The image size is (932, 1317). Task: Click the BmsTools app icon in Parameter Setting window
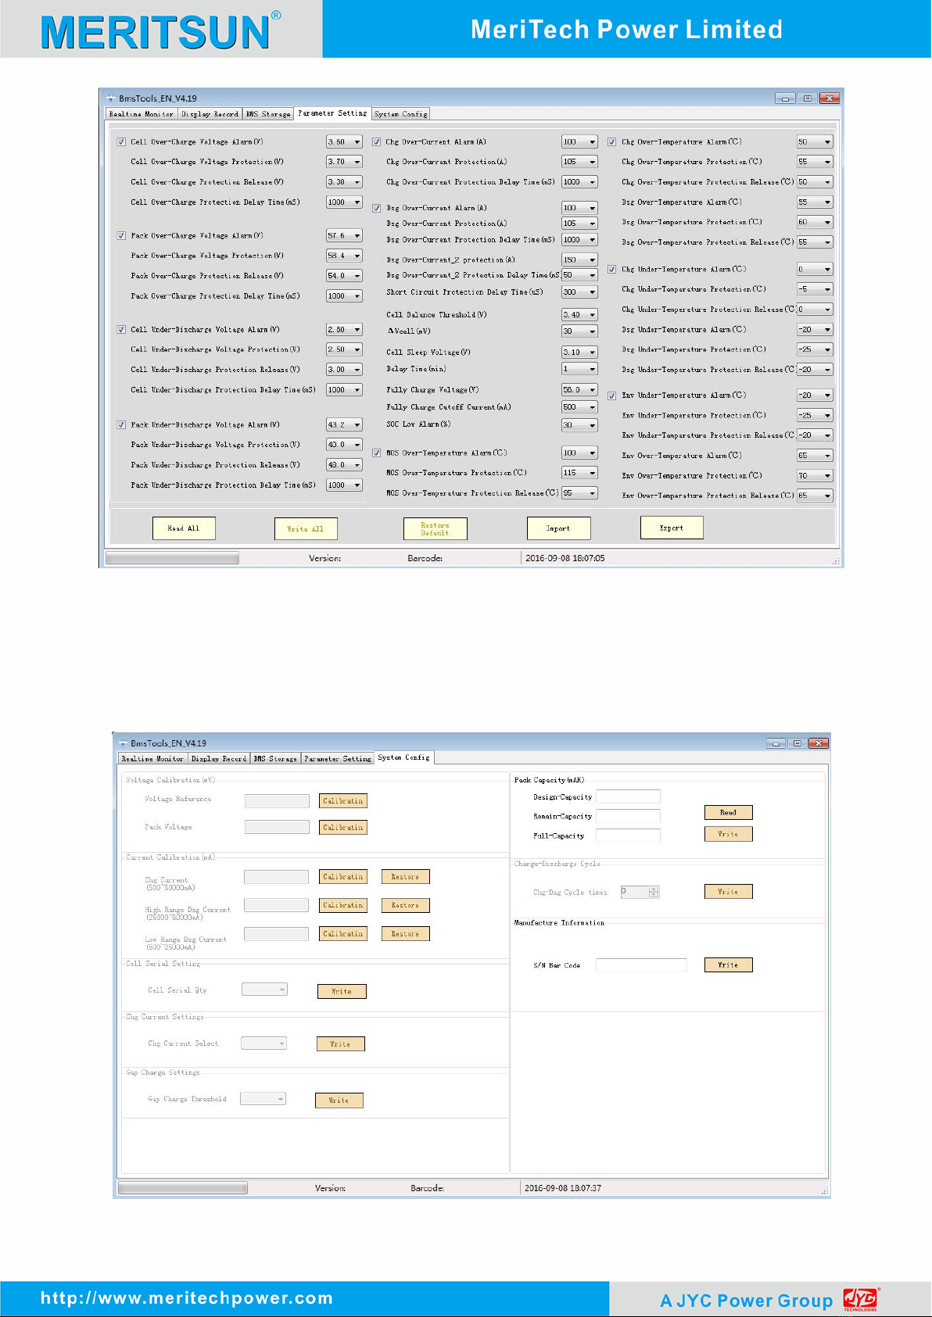tap(111, 98)
